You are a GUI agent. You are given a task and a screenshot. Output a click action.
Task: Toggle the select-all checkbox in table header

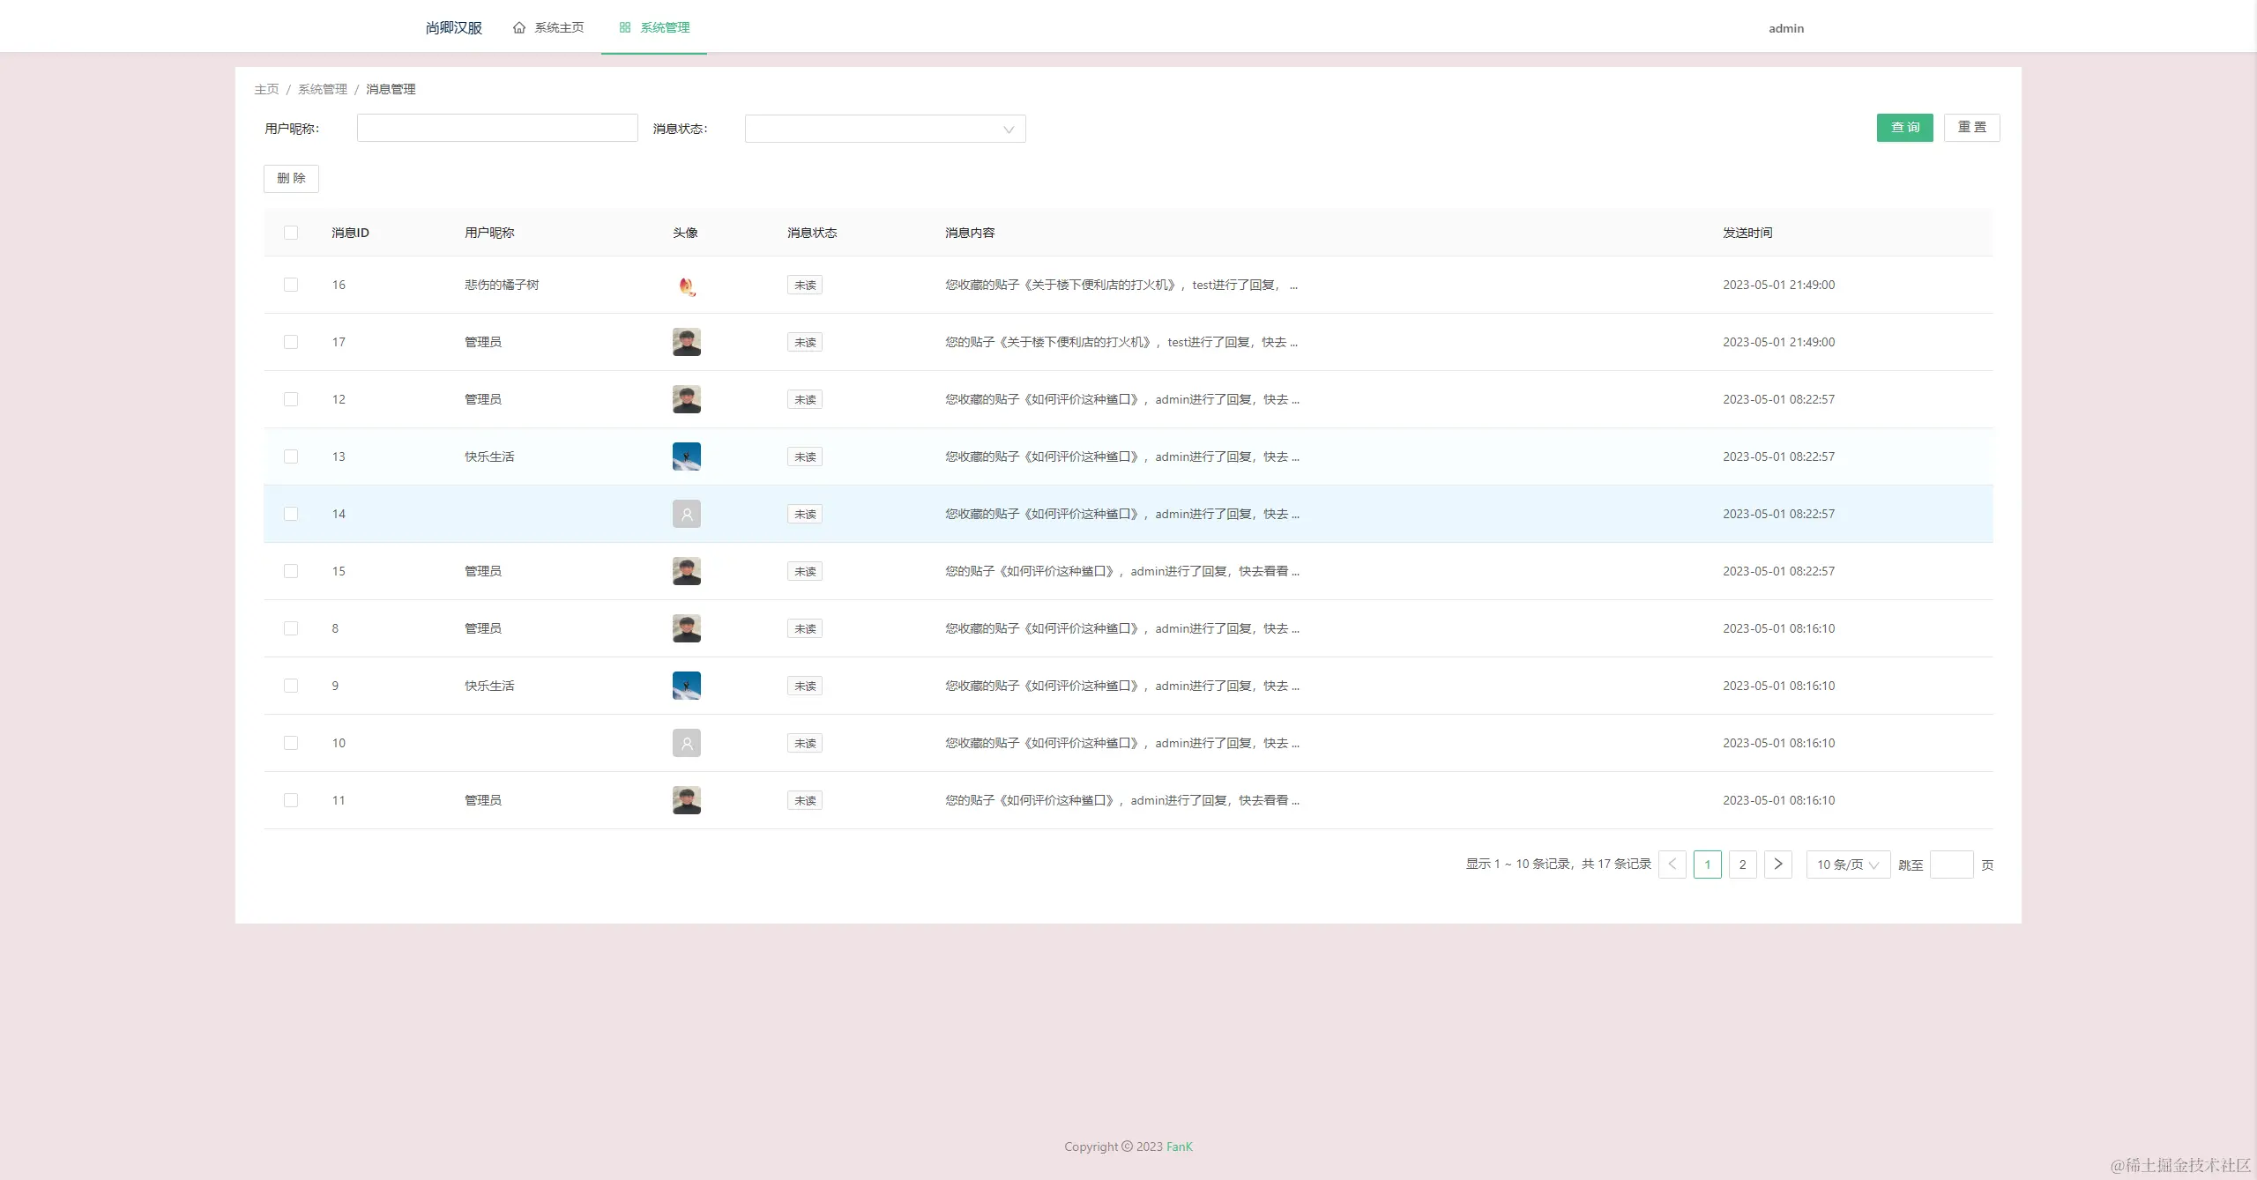pyautogui.click(x=291, y=233)
